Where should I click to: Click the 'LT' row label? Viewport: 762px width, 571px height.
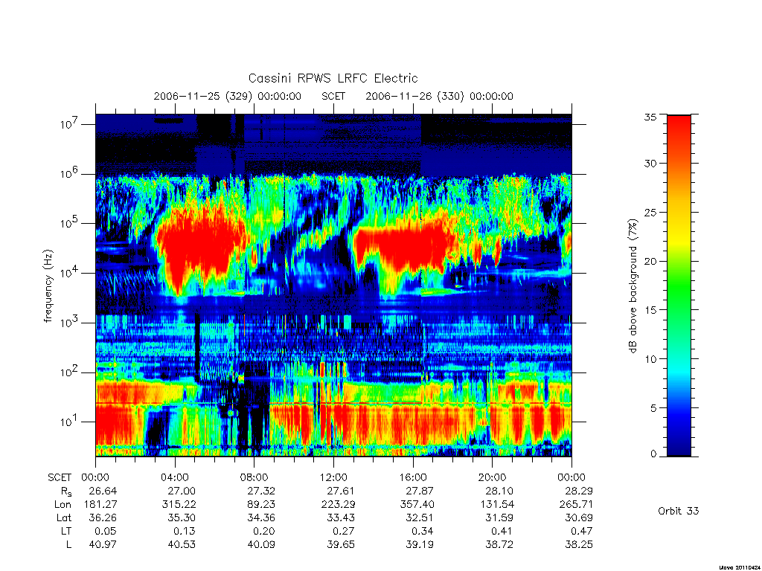[66, 531]
